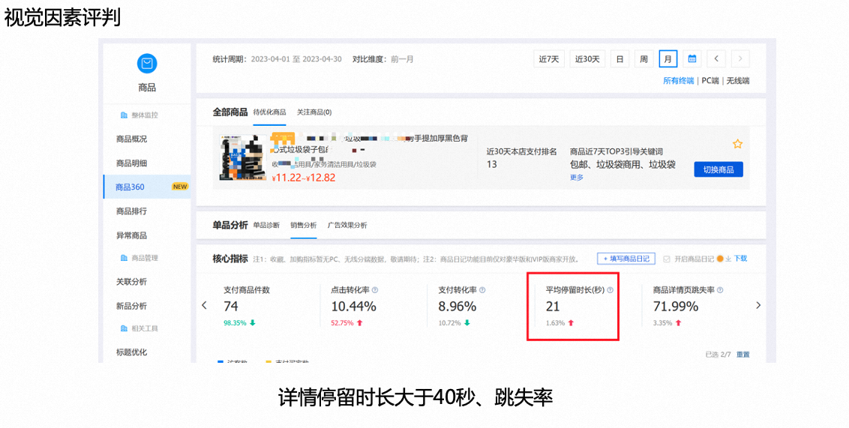Select the 近7天 period option
849x428 pixels.
pos(549,59)
